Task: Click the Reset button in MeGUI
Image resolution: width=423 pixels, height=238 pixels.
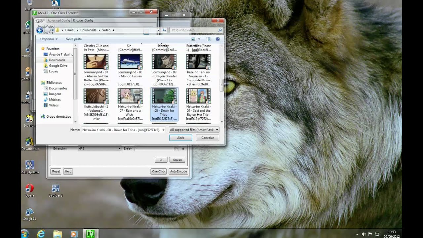Action: [x=56, y=171]
